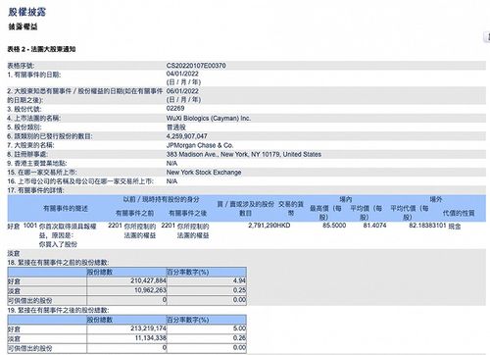Click the 現金 consideration nature cell
The image size is (490, 355).
455,226
